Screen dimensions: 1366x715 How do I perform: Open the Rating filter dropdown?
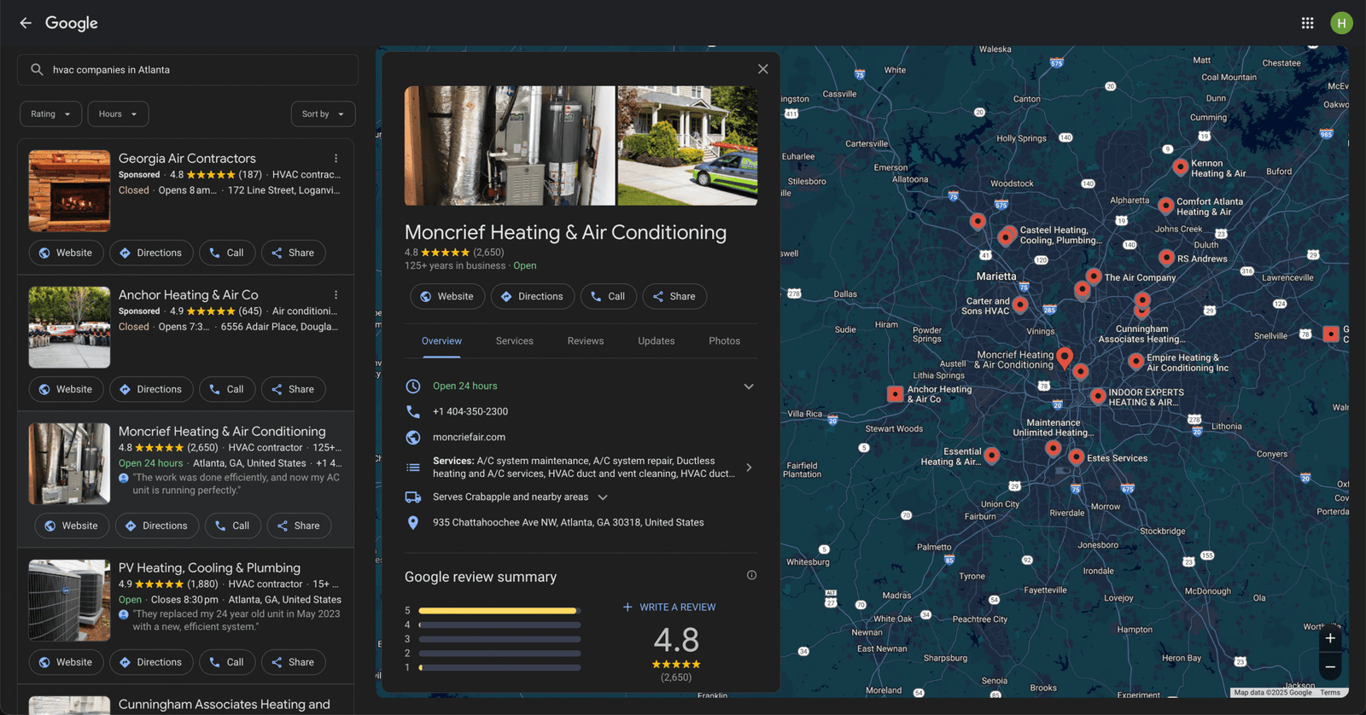[x=51, y=113]
